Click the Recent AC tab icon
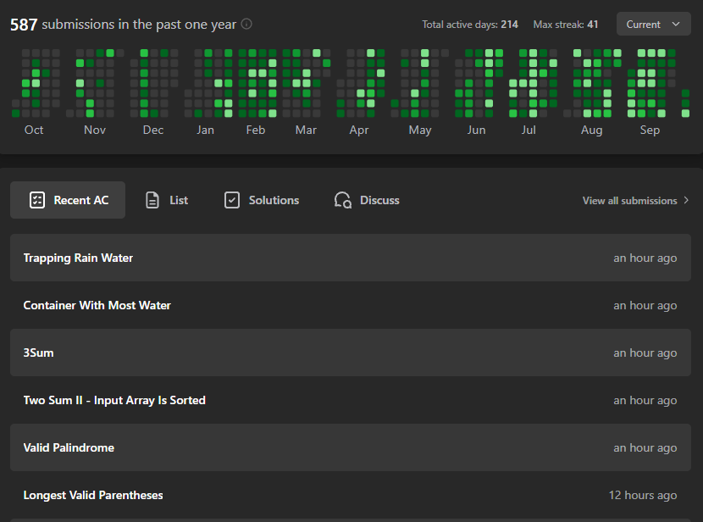This screenshot has width=703, height=522. click(x=37, y=200)
